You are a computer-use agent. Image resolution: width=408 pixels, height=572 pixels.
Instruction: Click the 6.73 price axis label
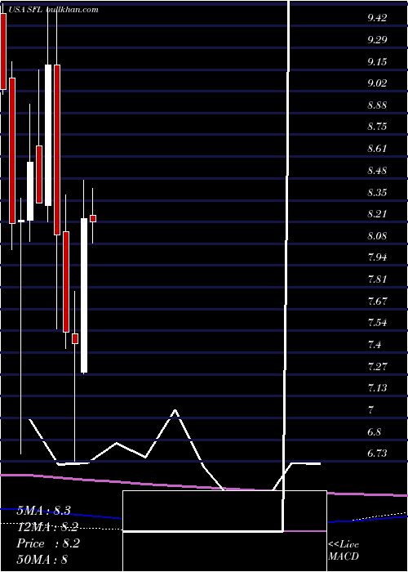377,454
